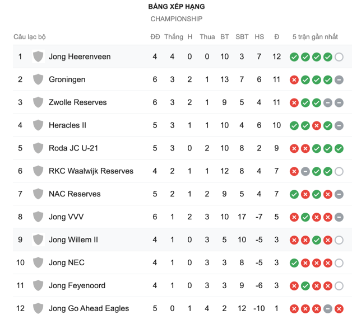Image resolution: width=352 pixels, height=324 pixels.
Task: Click Jong Willem II shield icon
Action: (38, 240)
